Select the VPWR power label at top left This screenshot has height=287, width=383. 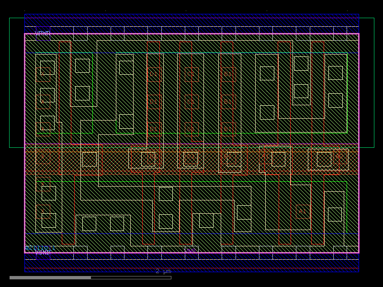point(41,32)
